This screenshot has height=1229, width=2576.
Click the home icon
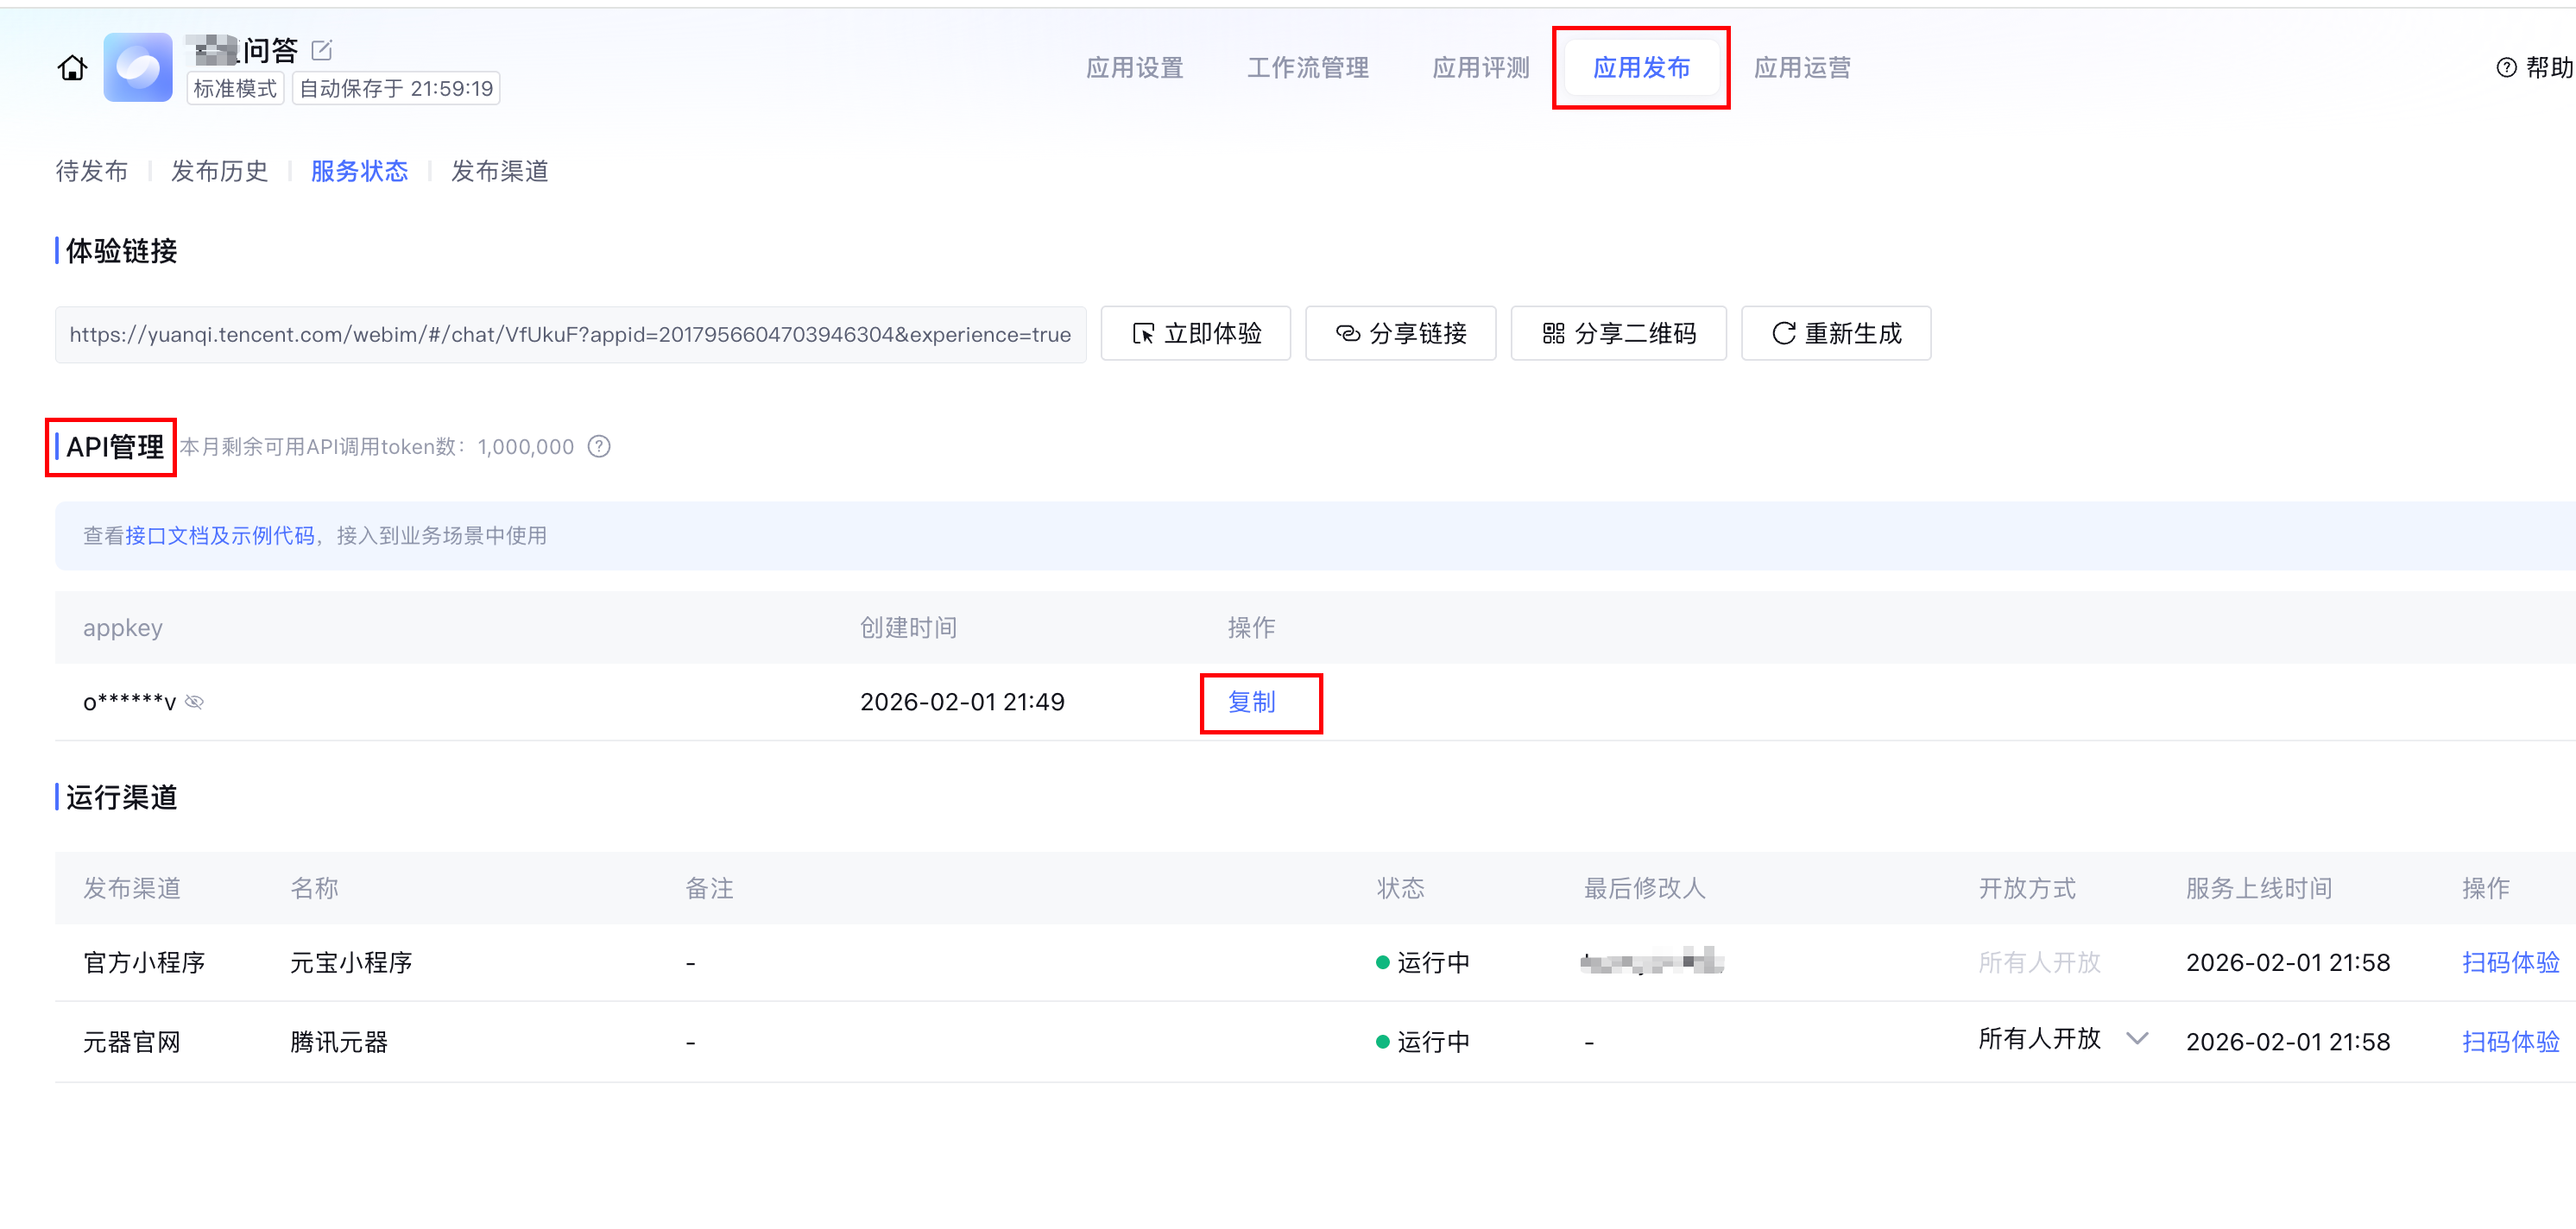72,68
